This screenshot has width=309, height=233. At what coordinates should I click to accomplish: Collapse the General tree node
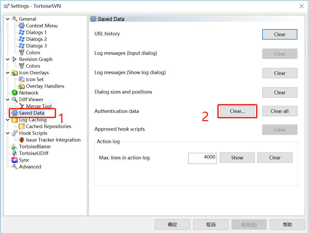8,19
